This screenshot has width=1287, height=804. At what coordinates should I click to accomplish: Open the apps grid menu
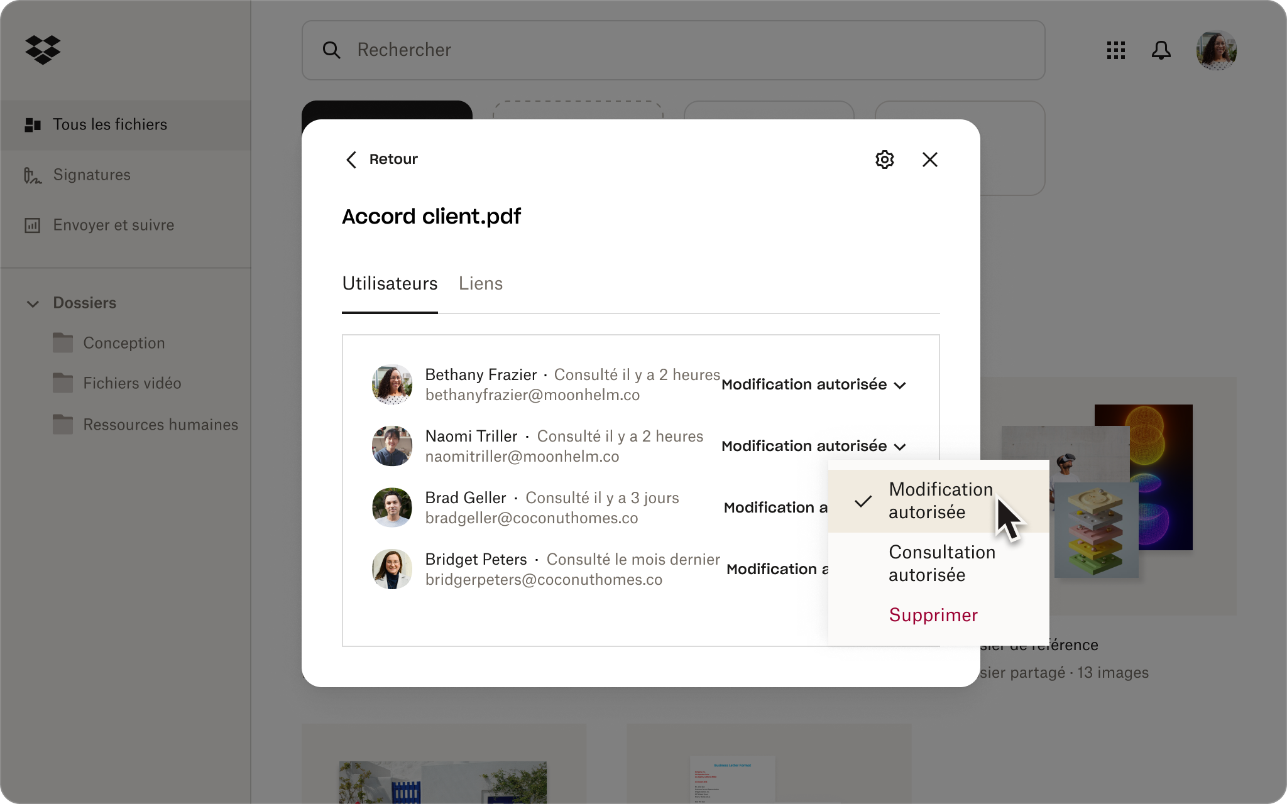tap(1115, 50)
